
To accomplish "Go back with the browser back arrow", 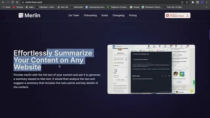I will [x=3, y=2].
